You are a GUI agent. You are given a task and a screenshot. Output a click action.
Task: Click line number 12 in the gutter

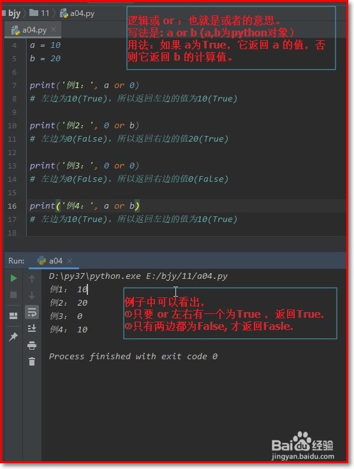[x=12, y=153]
